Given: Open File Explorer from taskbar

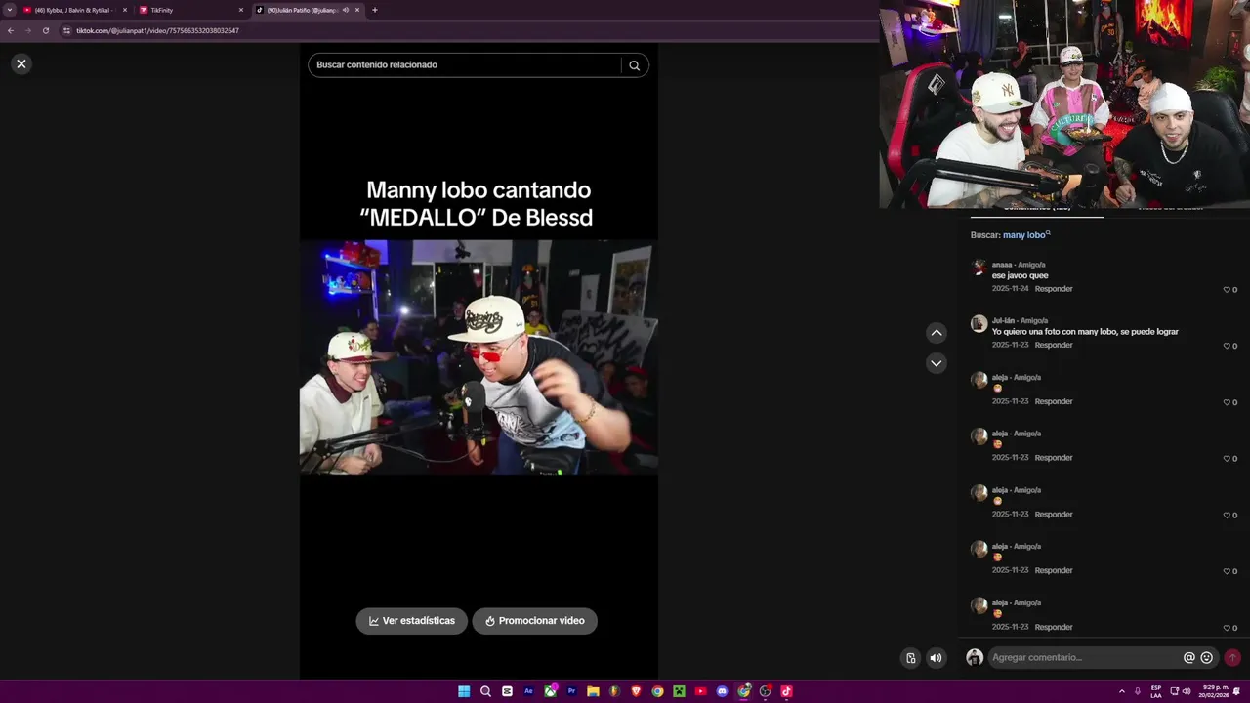Looking at the screenshot, I should (x=593, y=691).
